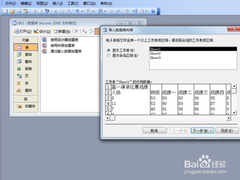Screen dimensions: 240x180
Task: Select the 显示工作表 radio button
Action: tap(108, 50)
